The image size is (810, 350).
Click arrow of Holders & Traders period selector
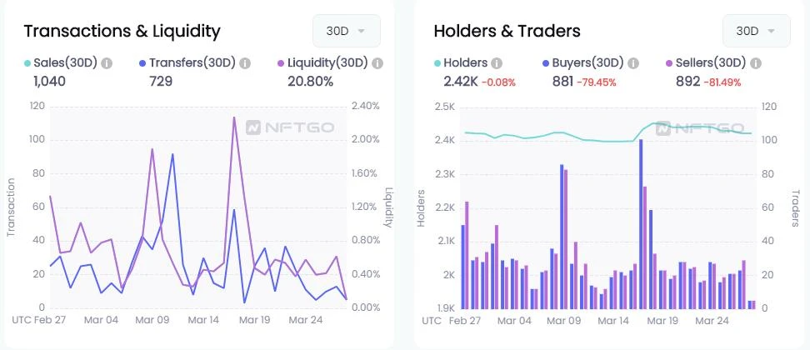(x=772, y=31)
